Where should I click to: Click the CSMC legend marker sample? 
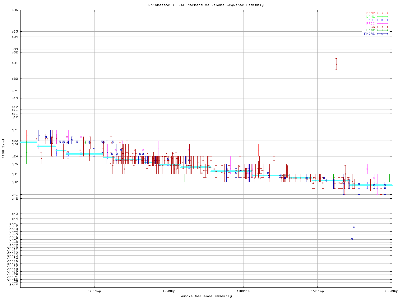[382, 13]
